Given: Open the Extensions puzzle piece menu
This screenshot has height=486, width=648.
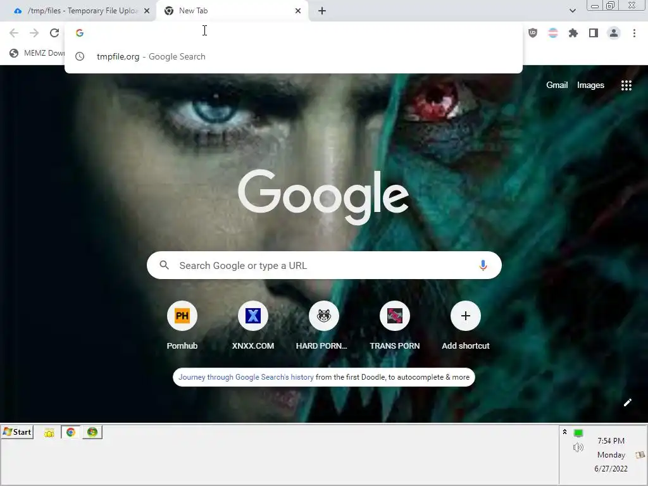Looking at the screenshot, I should [x=573, y=33].
